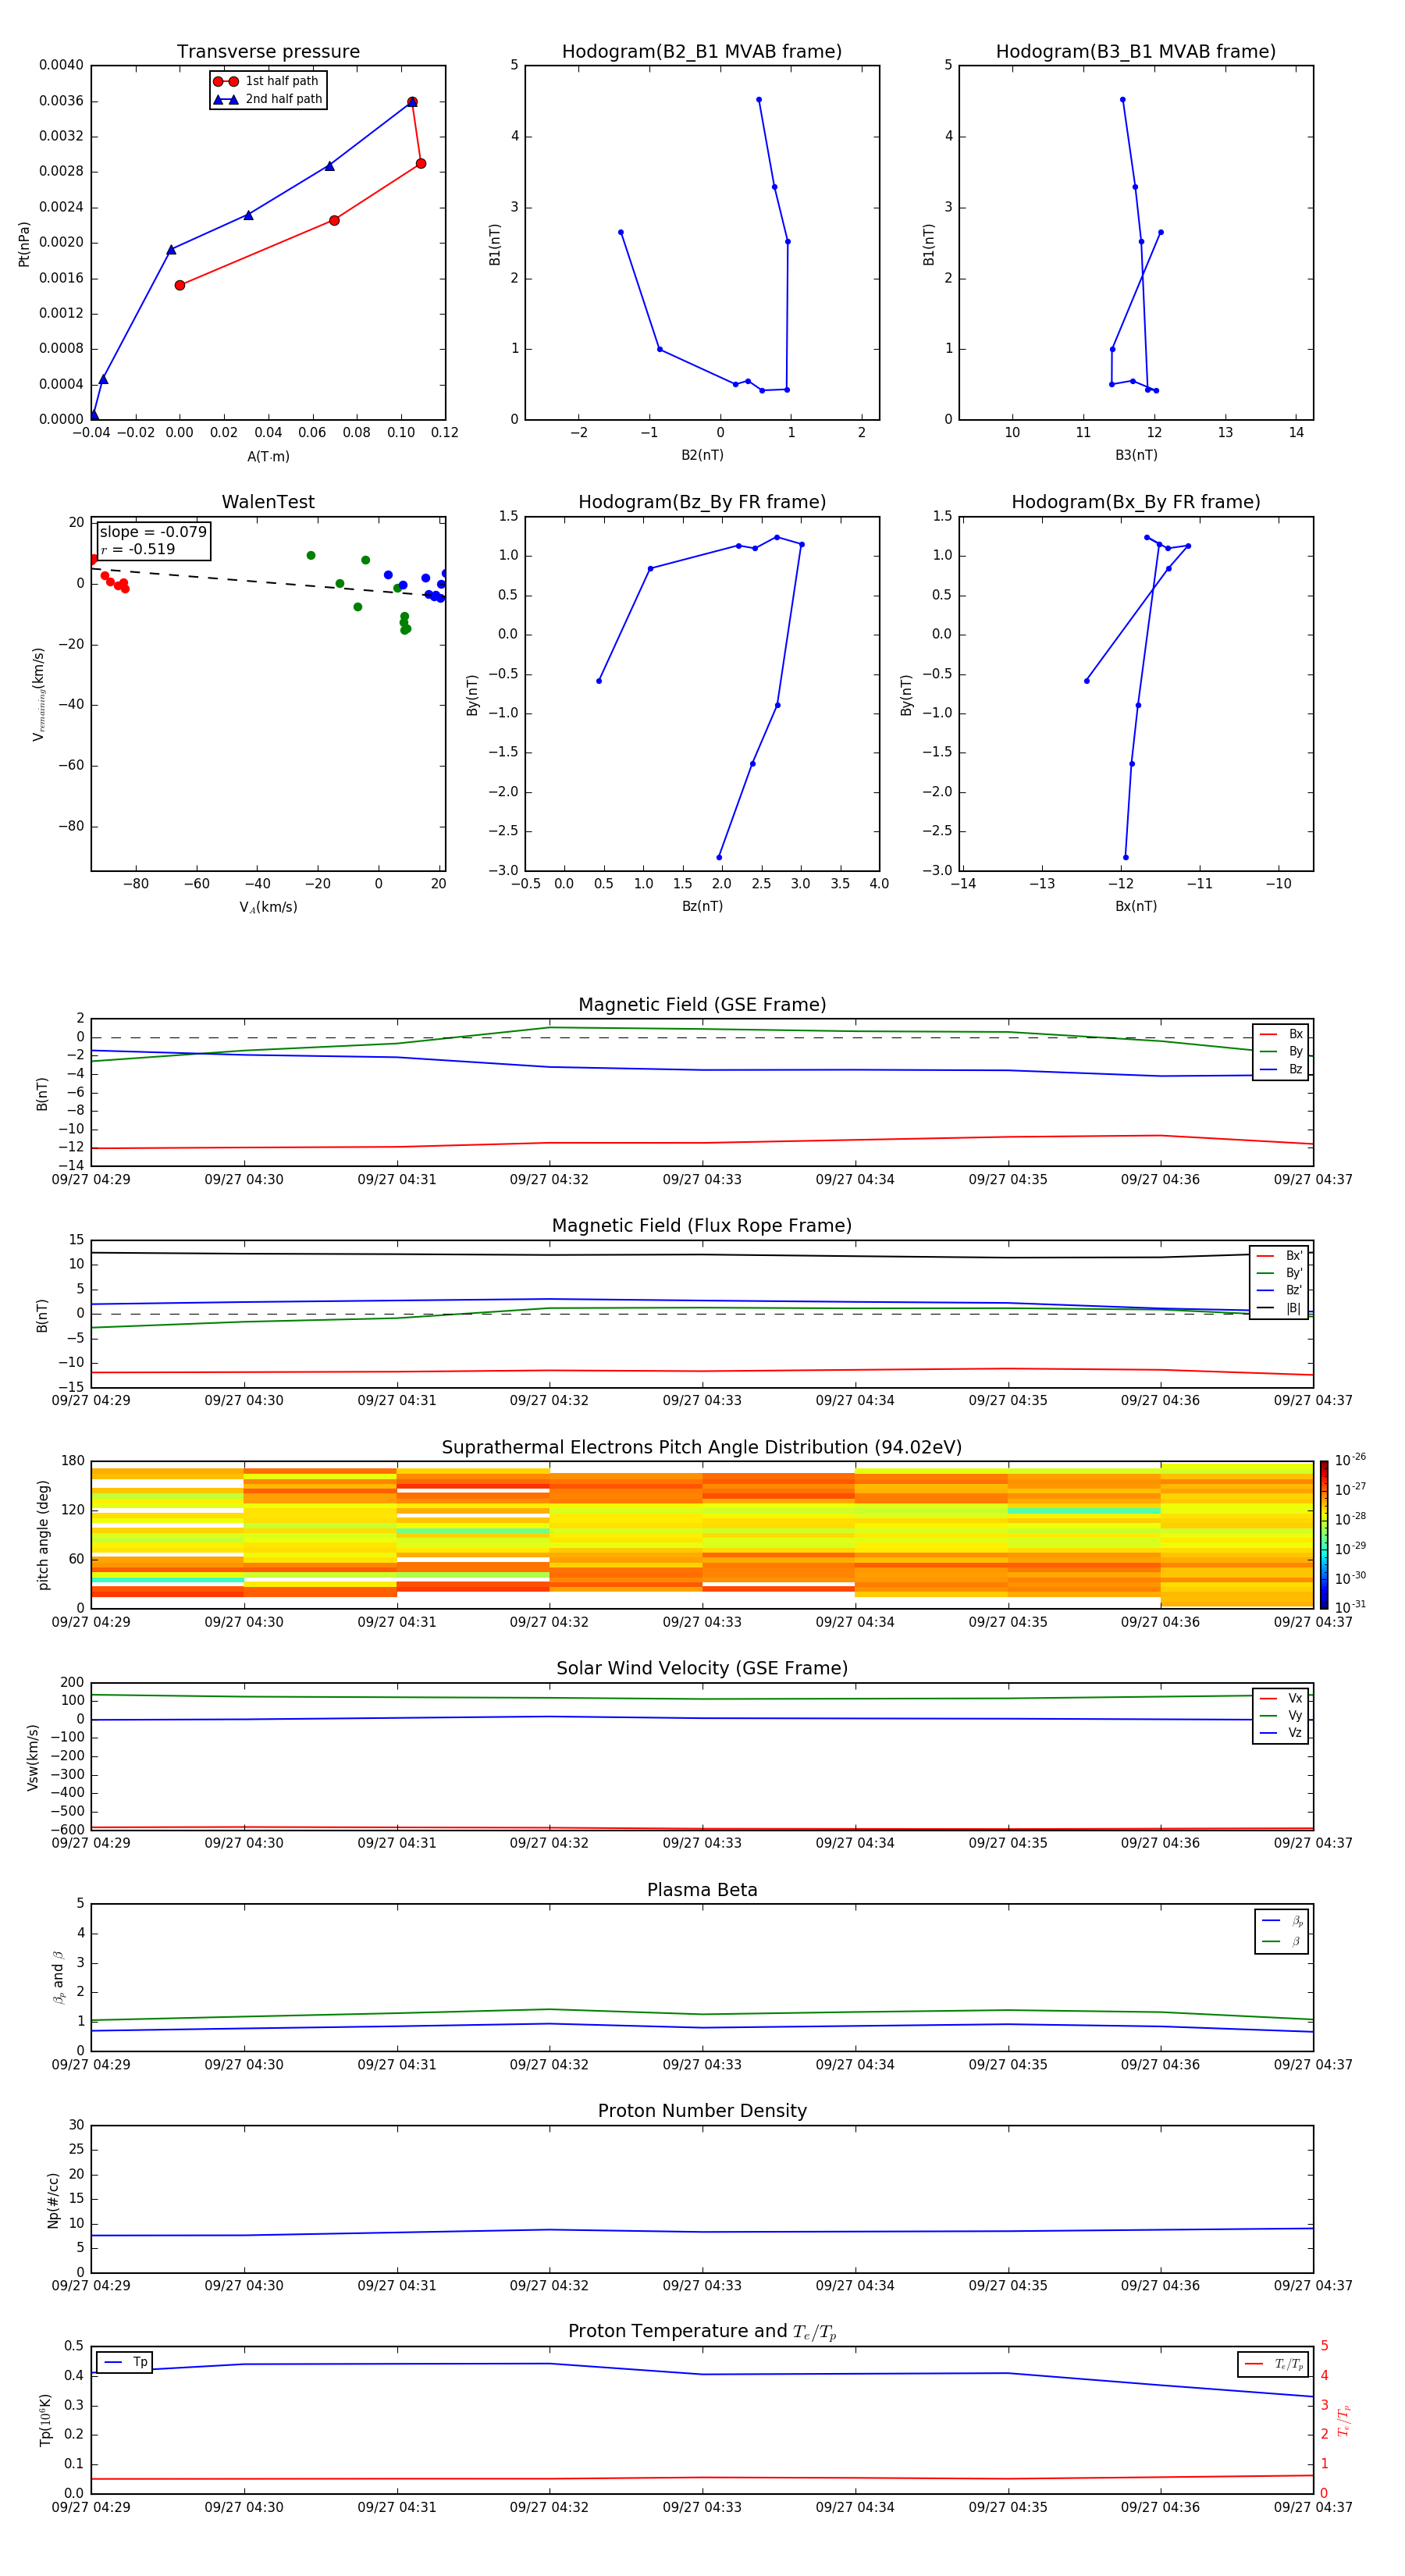This screenshot has width=1405, height=2576.
Task: Click the "Np(#/cc)" y-axis label
Action: click(53, 2200)
